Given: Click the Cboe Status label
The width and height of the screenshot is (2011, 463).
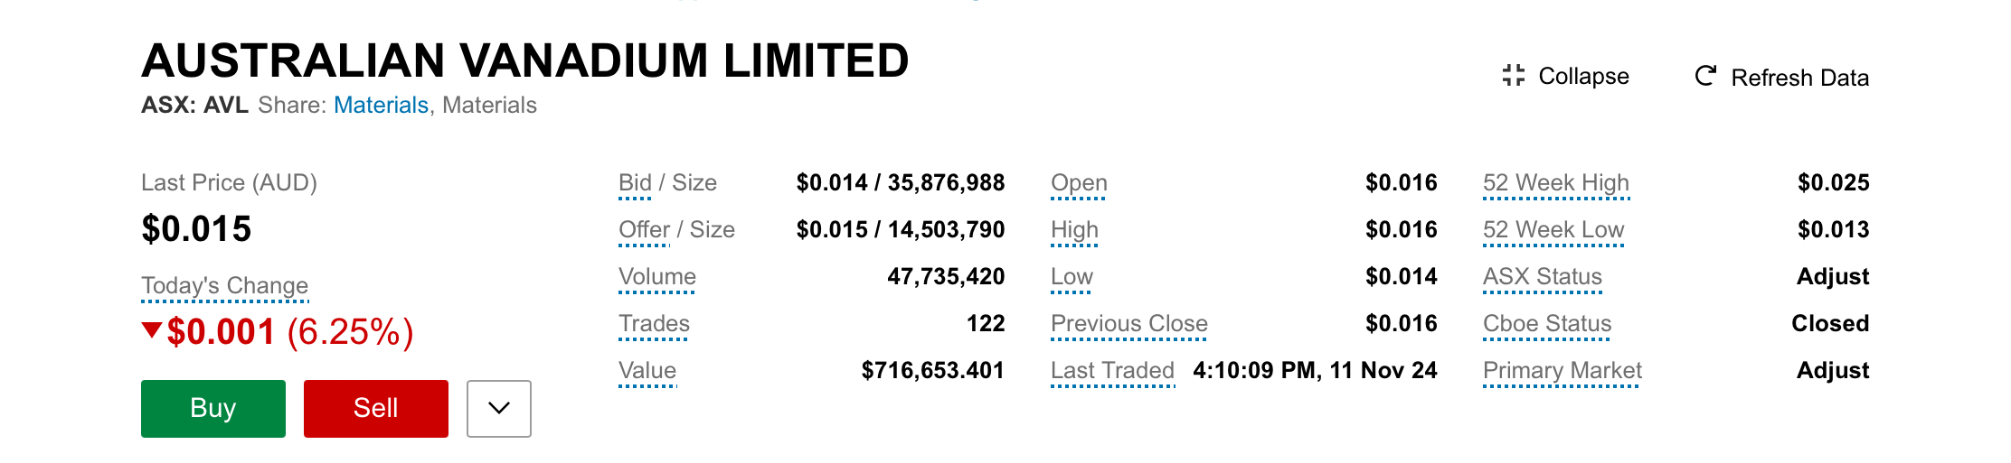Looking at the screenshot, I should [1547, 324].
